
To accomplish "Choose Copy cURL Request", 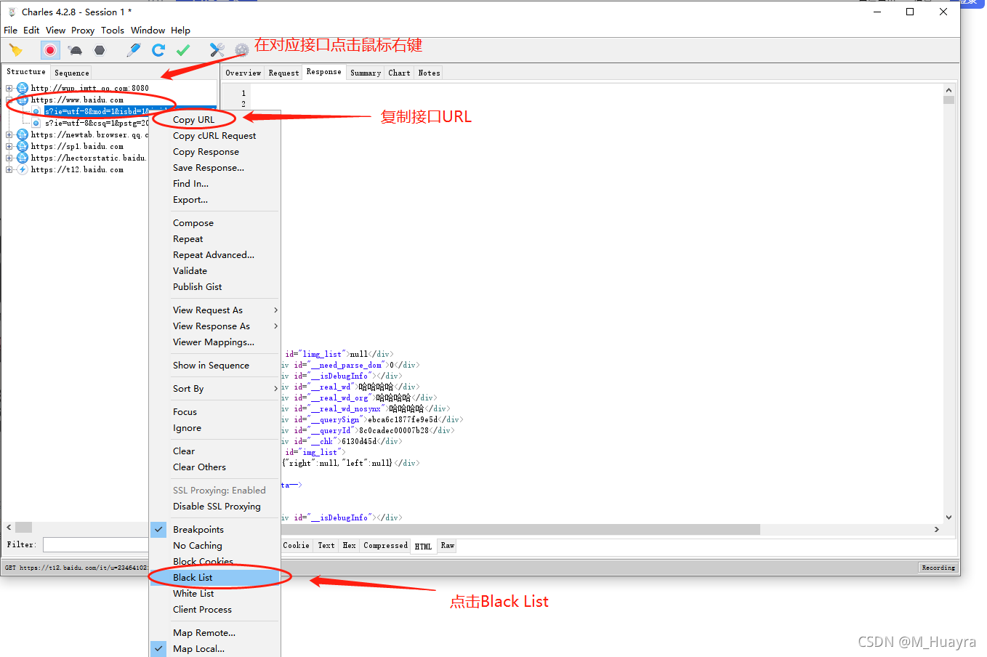I will (214, 136).
